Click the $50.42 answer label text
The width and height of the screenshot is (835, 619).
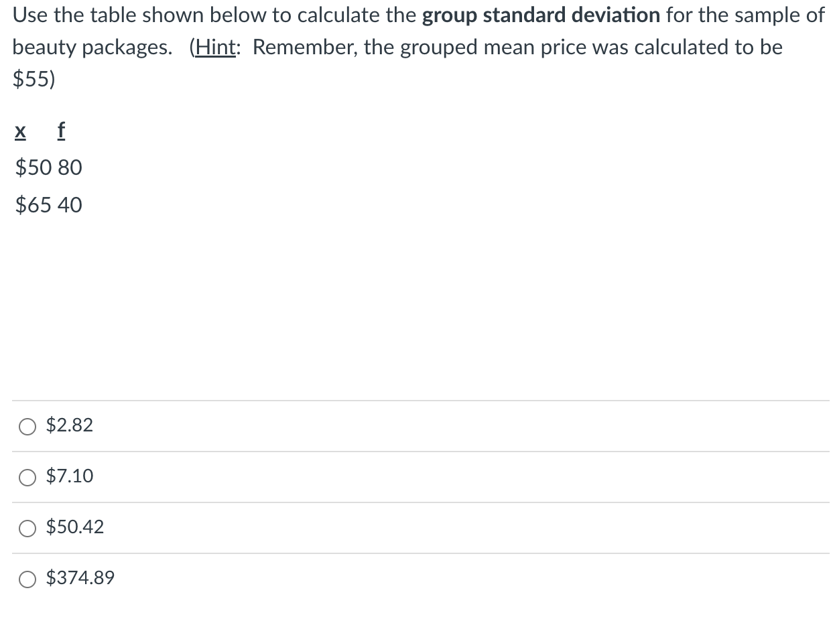[x=74, y=528]
